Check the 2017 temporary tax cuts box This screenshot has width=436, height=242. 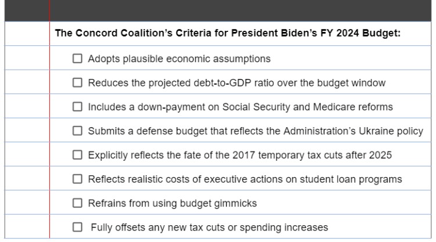77,155
